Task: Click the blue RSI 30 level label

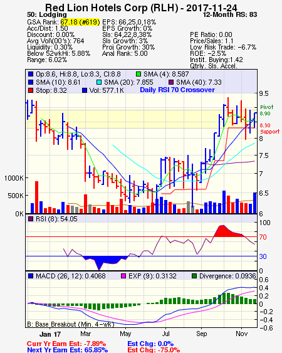Action: click(x=263, y=256)
